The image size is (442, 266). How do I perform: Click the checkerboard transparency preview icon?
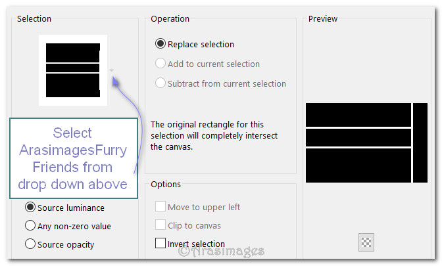366,242
